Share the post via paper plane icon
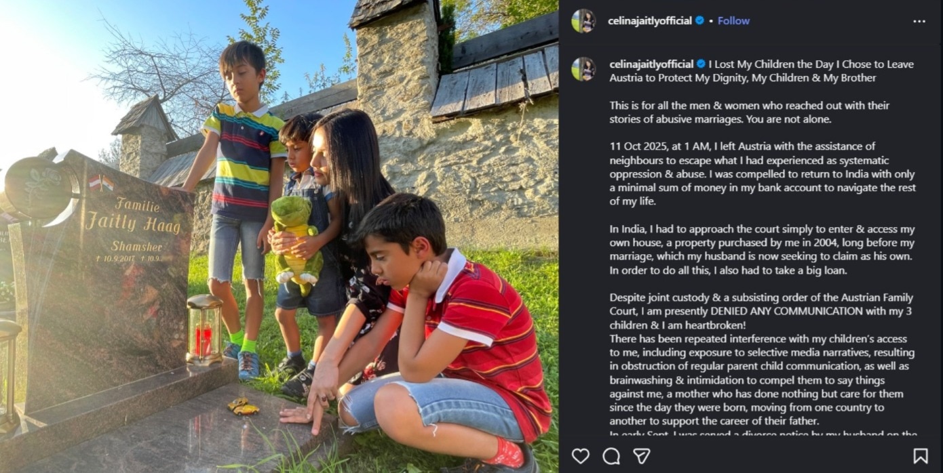 [x=642, y=456]
